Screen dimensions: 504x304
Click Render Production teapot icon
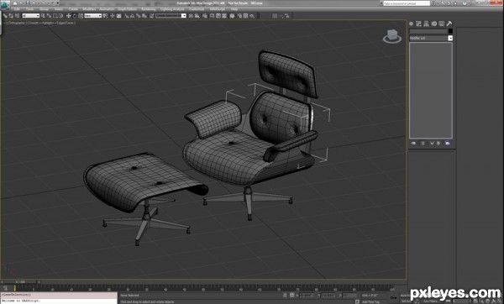(x=252, y=15)
